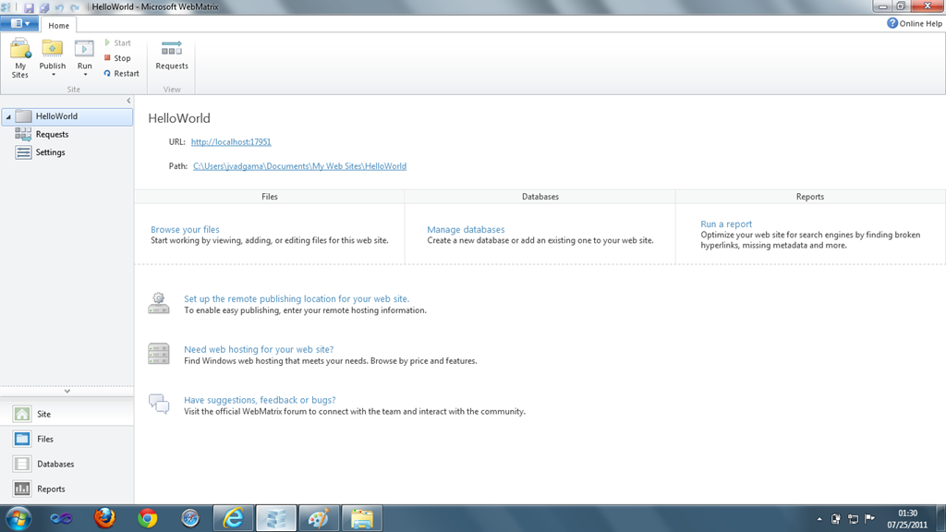
Task: Open the Requests view in the ribbon
Action: (x=172, y=54)
